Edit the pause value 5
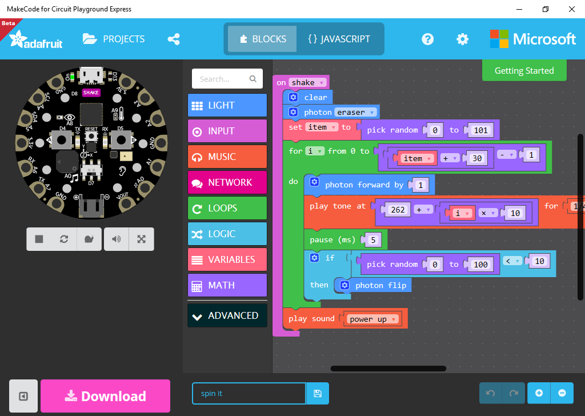Screen dimensions: 585x416 [373, 240]
